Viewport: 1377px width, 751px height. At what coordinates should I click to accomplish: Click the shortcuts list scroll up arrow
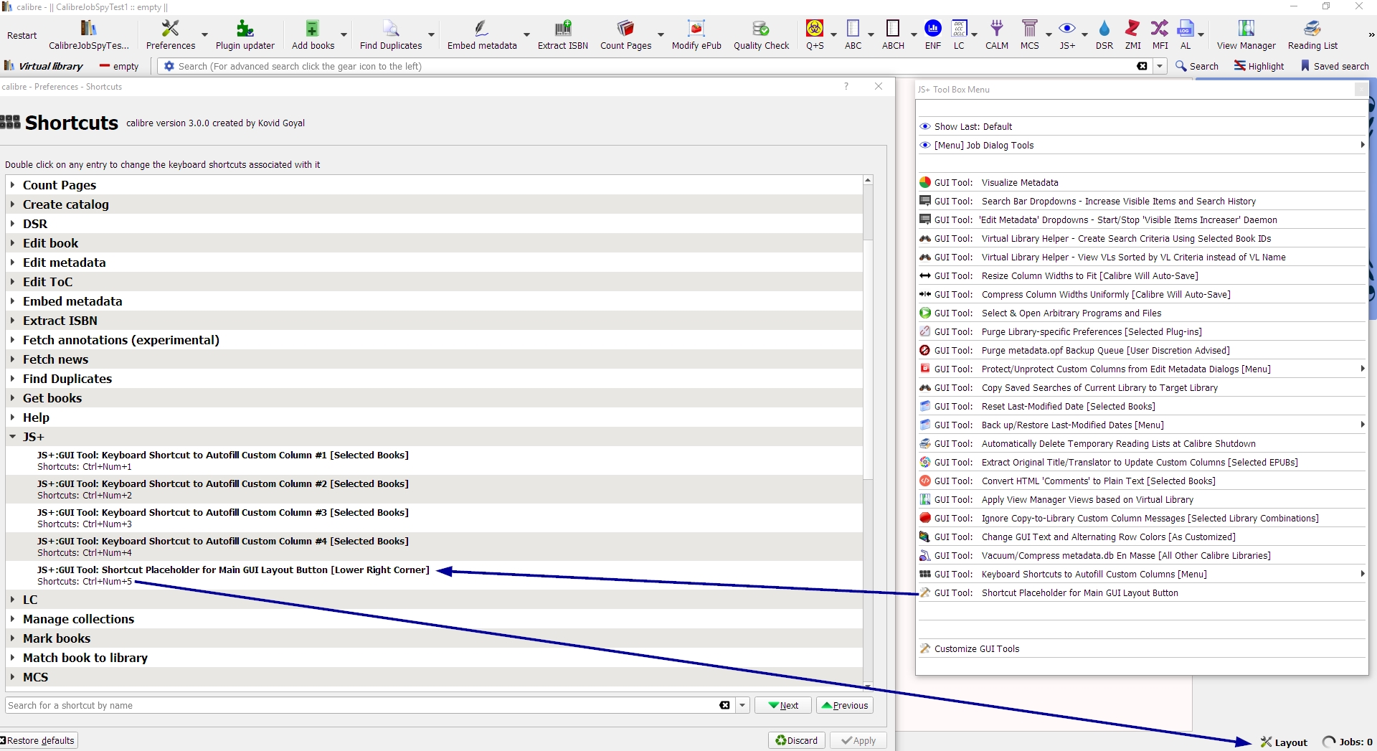click(868, 181)
